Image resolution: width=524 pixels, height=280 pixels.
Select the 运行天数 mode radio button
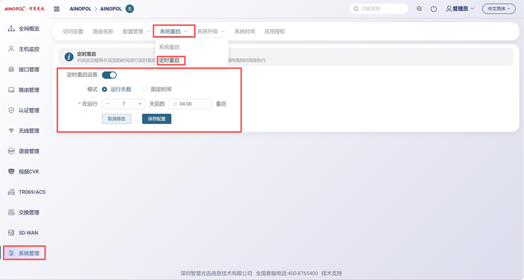pyautogui.click(x=105, y=90)
